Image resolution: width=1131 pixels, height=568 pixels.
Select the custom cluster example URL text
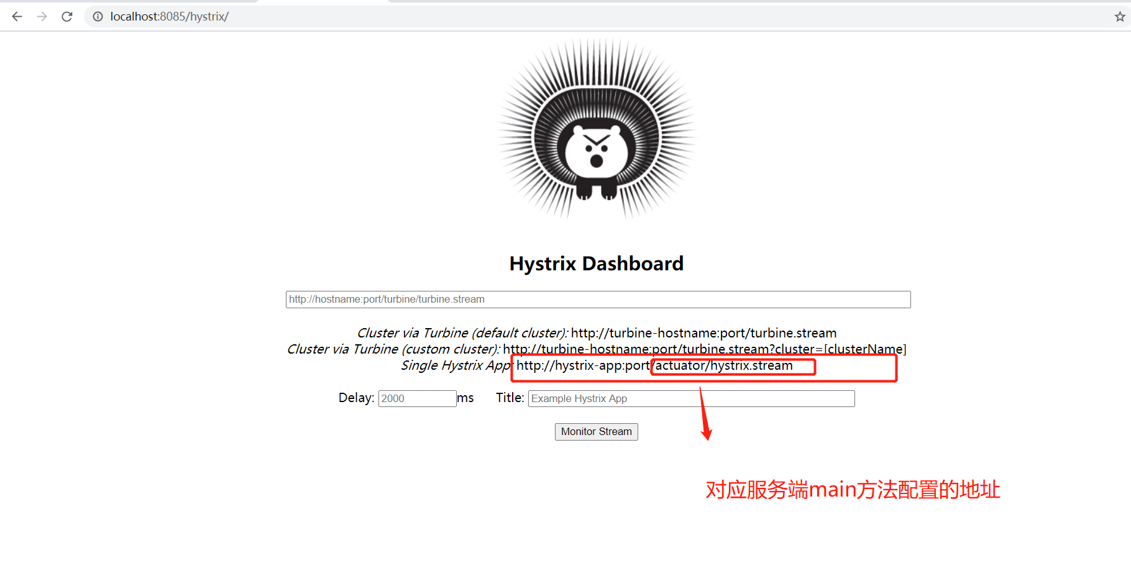pyautogui.click(x=705, y=349)
